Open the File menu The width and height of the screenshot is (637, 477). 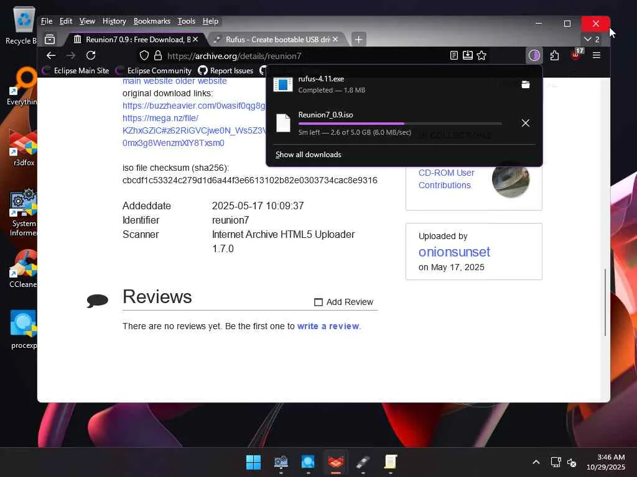[x=47, y=21]
